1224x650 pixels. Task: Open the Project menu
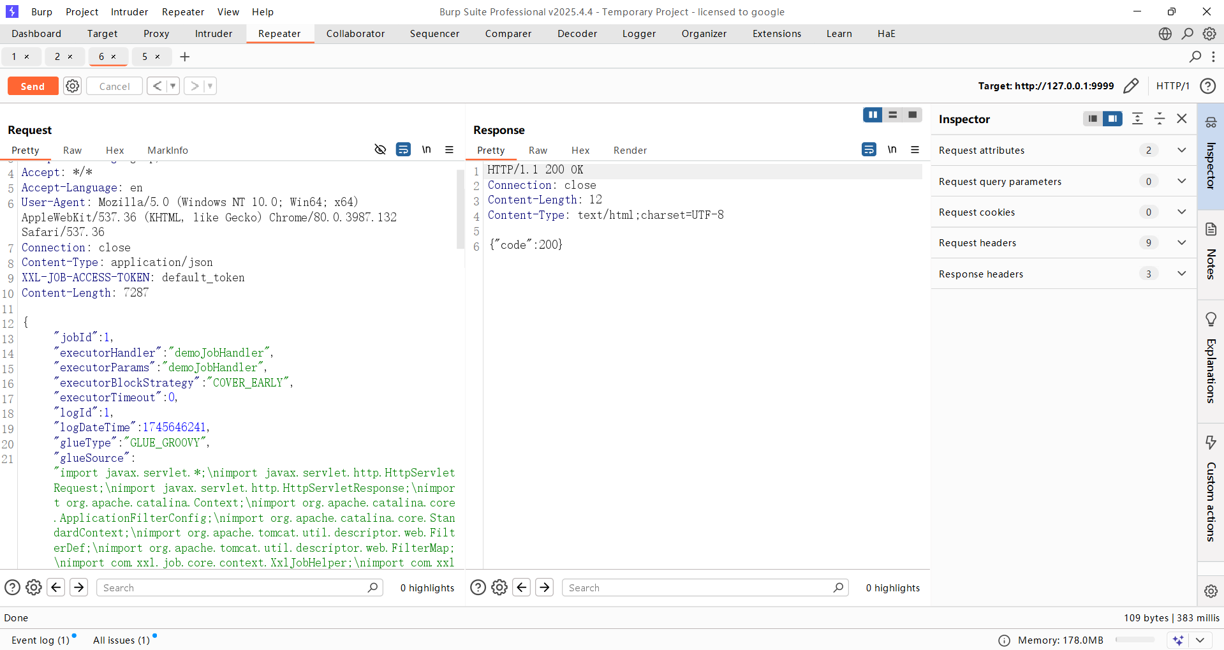pos(82,11)
